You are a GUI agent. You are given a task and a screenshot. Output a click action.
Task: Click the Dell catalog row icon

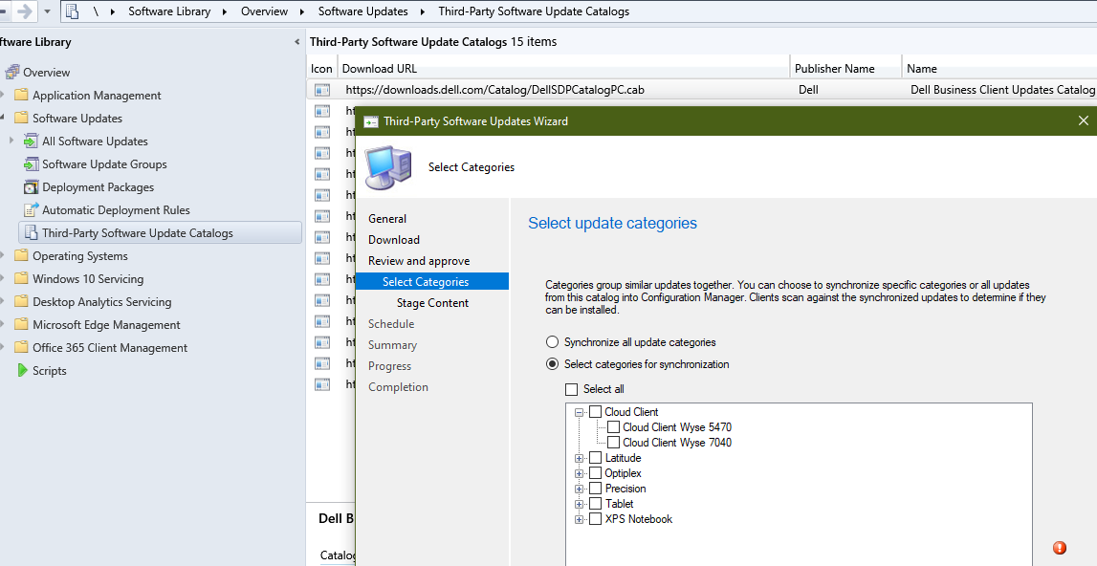coord(321,90)
